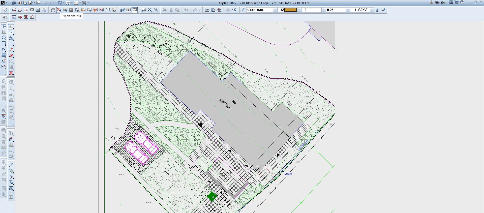Toggle the 3D building view mode button
The image size is (484, 213).
[x=122, y=10]
